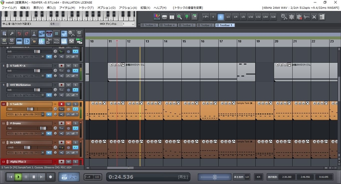Open FX for UVI Workstation track
Screen dimensions: 341x184
click(76, 90)
